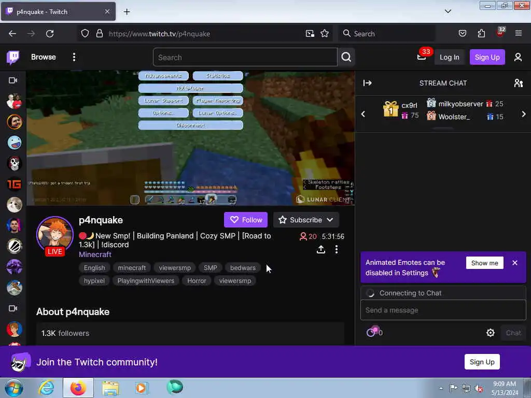This screenshot has width=531, height=398.
Task: Open the Windows Start menu
Action: (14, 388)
